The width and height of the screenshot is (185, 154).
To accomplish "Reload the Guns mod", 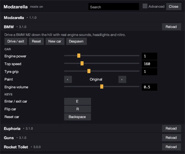I will click(x=172, y=138).
